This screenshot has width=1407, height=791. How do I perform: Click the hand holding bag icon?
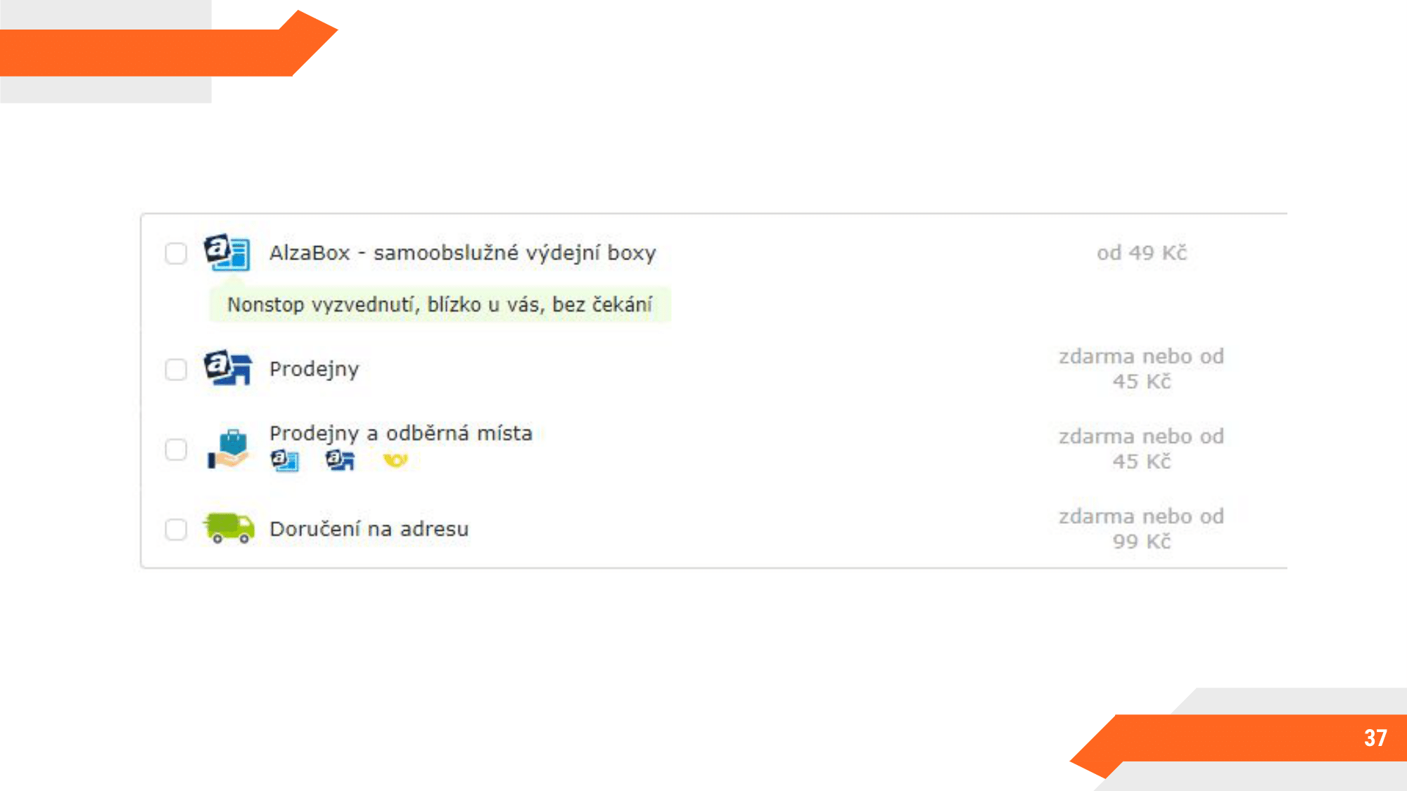point(228,449)
